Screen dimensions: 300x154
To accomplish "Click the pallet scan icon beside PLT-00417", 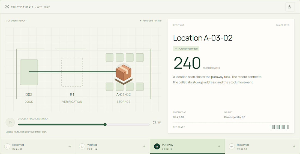I will 7,7.
